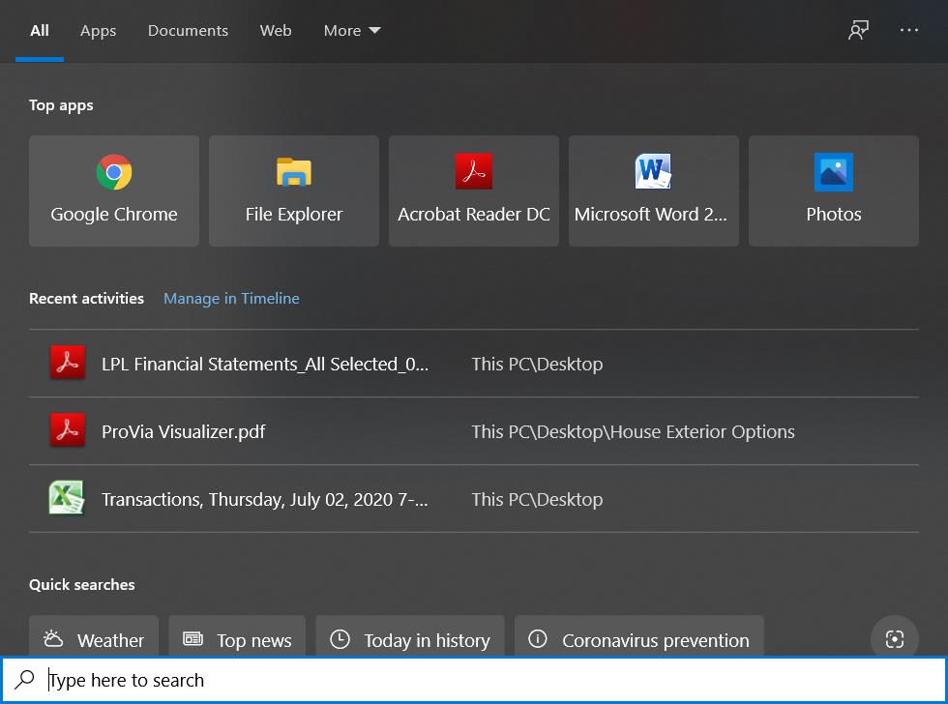Switch to the Apps tab
The width and height of the screenshot is (948, 704).
point(98,31)
